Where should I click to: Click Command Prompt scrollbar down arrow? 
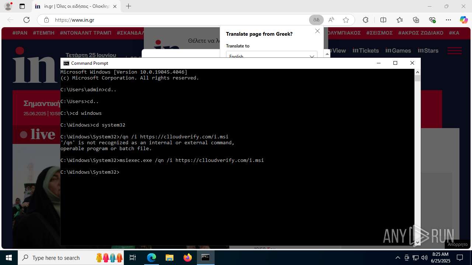(417, 243)
